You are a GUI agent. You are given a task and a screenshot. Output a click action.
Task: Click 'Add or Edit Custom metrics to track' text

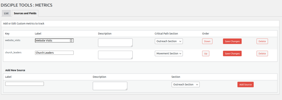[x=24, y=24]
